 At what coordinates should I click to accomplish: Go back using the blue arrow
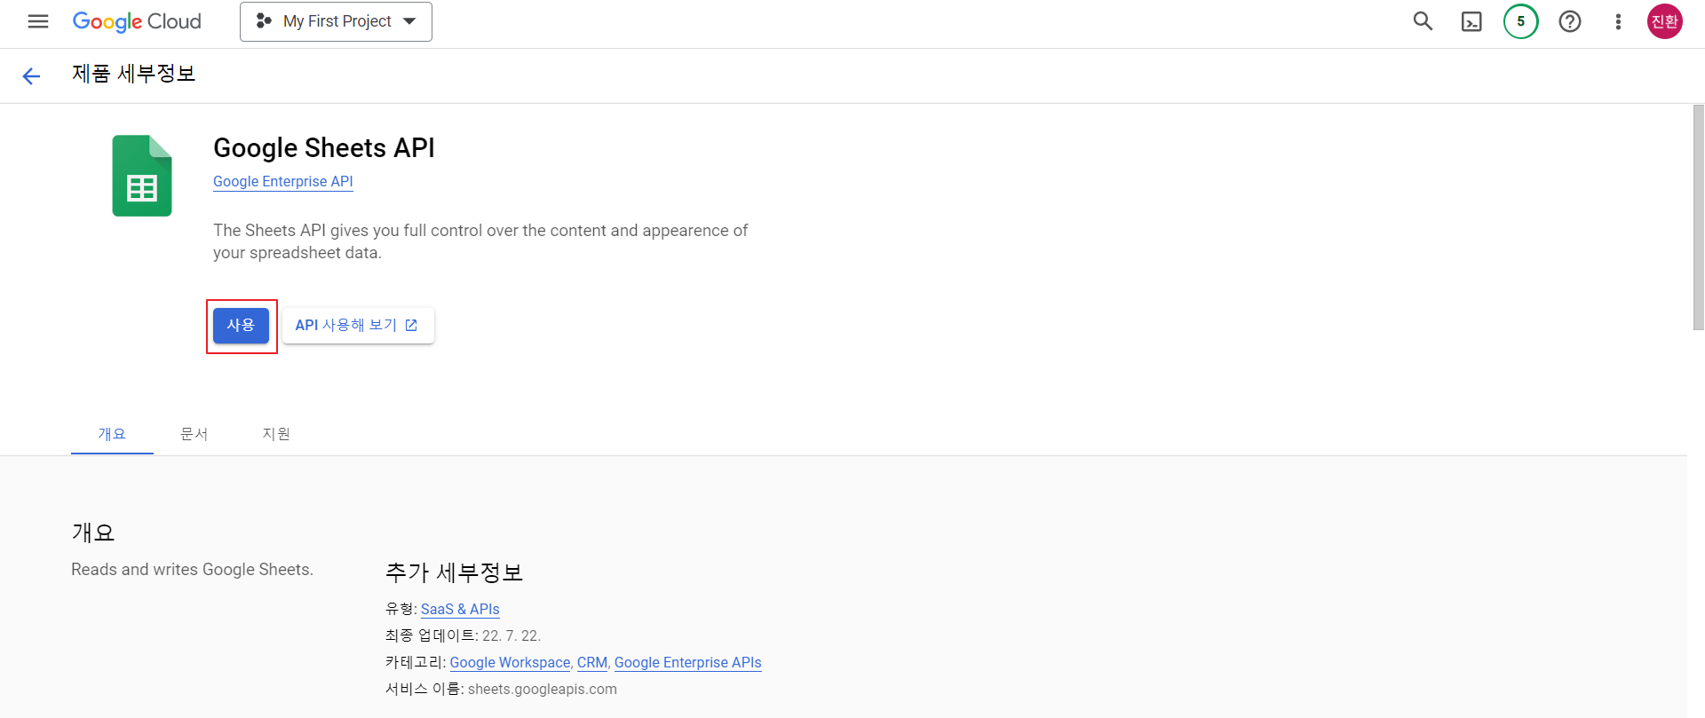(x=31, y=76)
